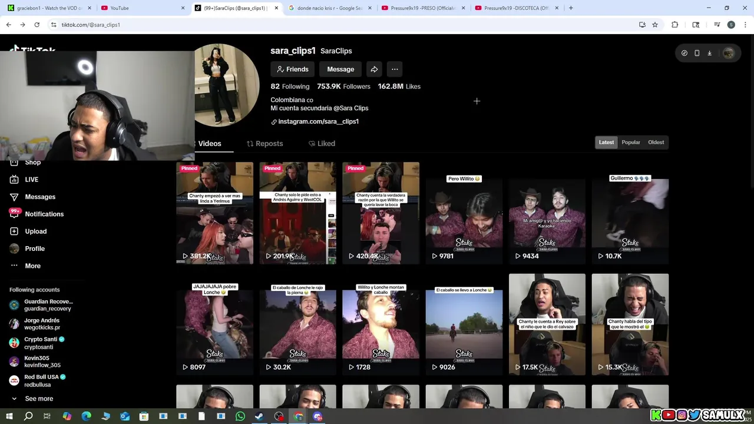Image resolution: width=754 pixels, height=424 pixels.
Task: Open guardian_recovery following account
Action: [41, 305]
